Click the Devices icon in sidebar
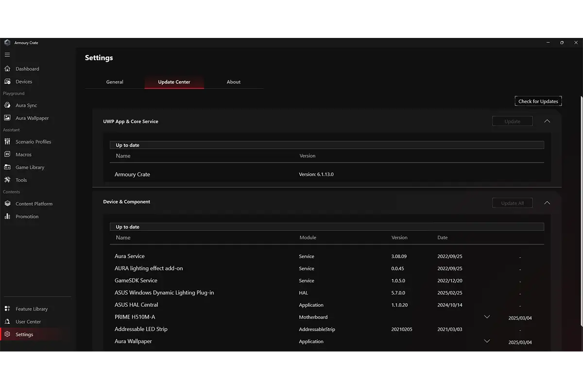This screenshot has width=583, height=389. click(7, 82)
